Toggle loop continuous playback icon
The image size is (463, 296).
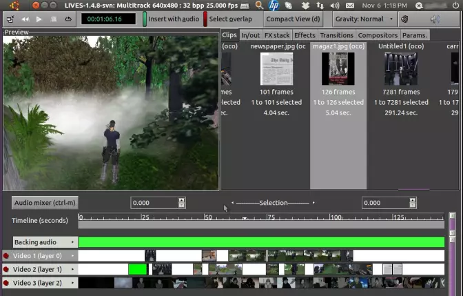click(x=68, y=19)
